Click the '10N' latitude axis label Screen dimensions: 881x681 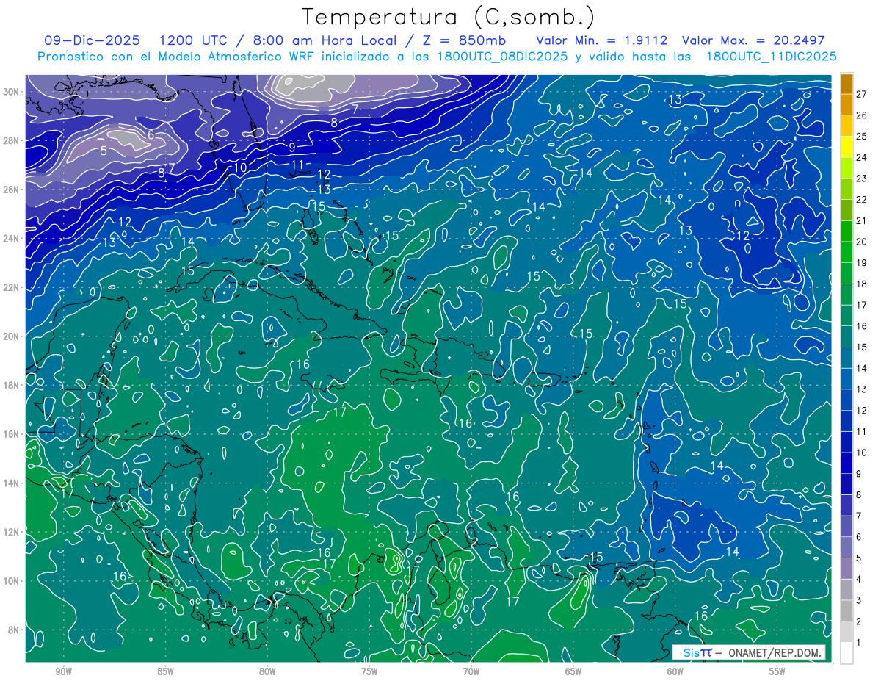point(12,581)
